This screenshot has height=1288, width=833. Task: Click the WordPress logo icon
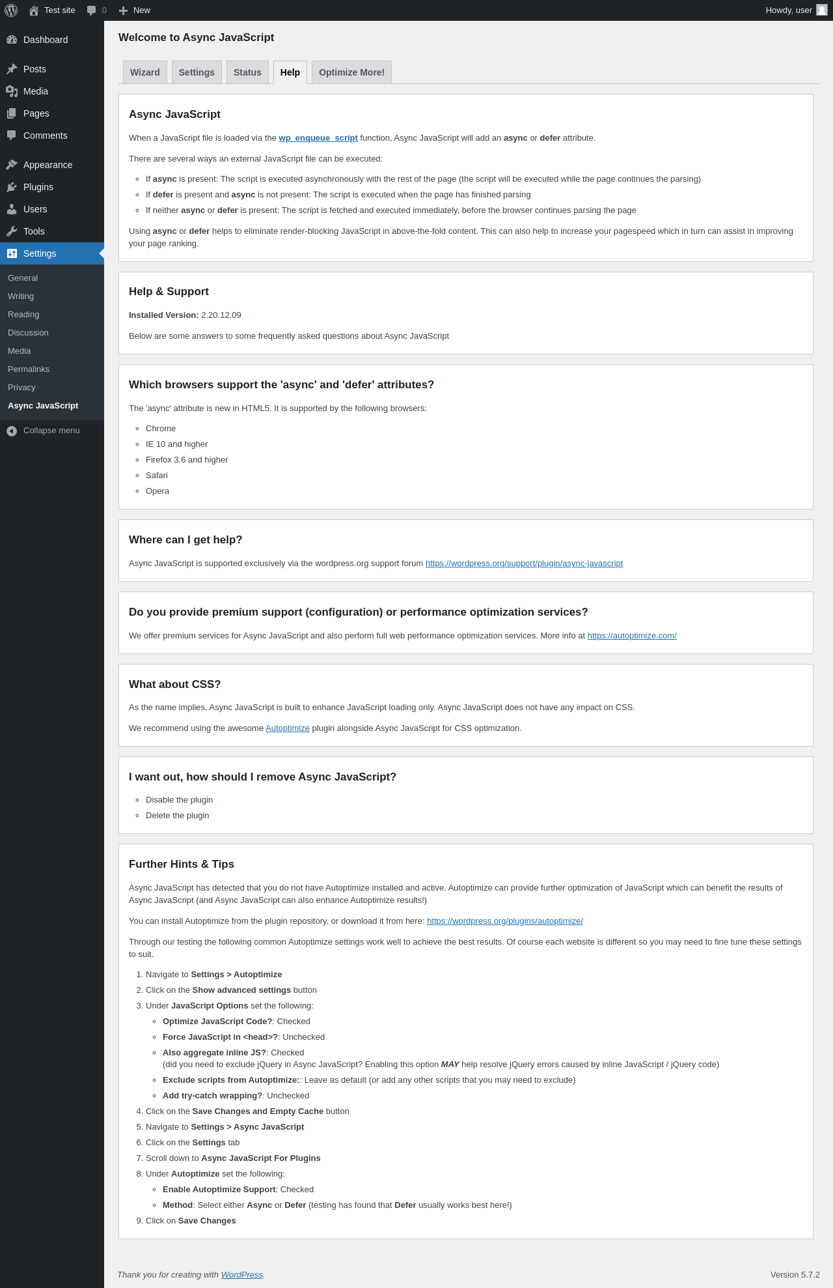11,10
